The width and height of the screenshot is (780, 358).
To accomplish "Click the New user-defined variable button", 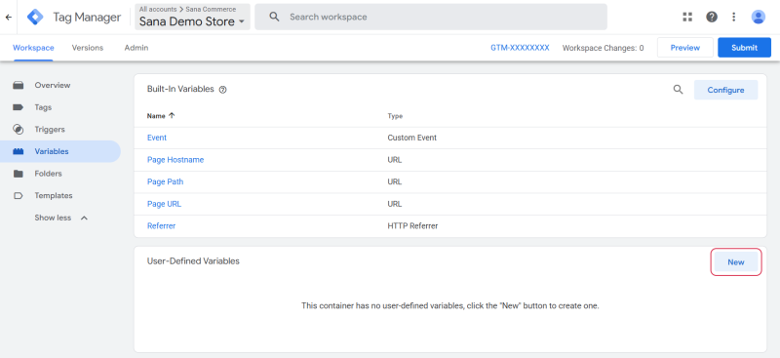I will tap(736, 261).
